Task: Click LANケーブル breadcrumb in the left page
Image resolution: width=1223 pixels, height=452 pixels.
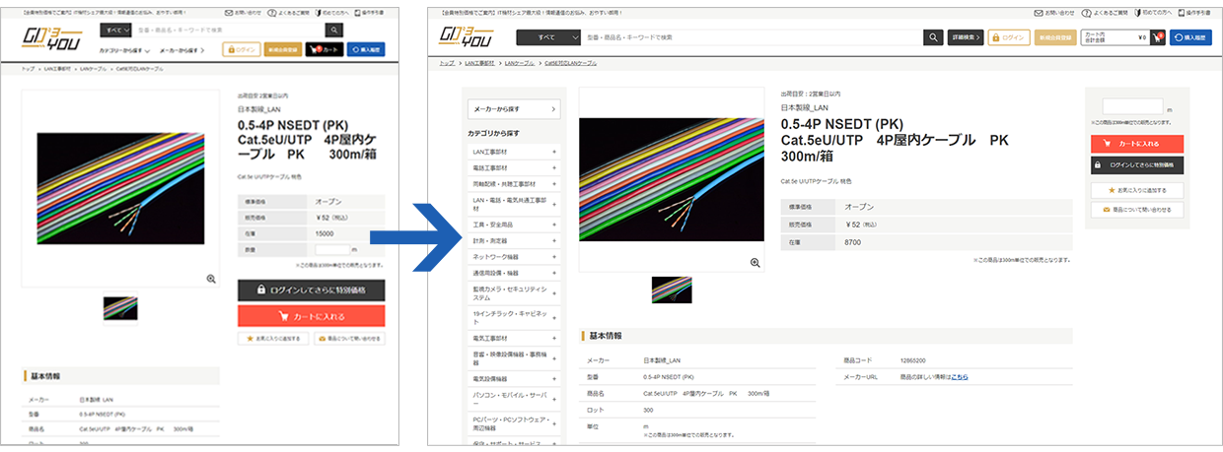Action: point(92,69)
